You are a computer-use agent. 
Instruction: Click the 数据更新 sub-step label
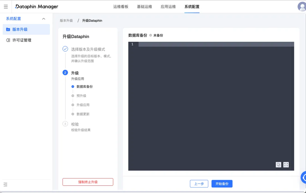pyautogui.click(x=83, y=114)
